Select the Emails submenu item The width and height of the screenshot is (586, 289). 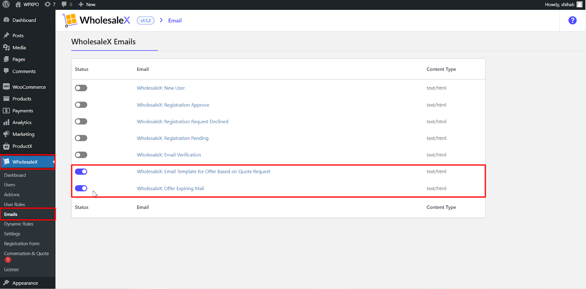coord(11,214)
